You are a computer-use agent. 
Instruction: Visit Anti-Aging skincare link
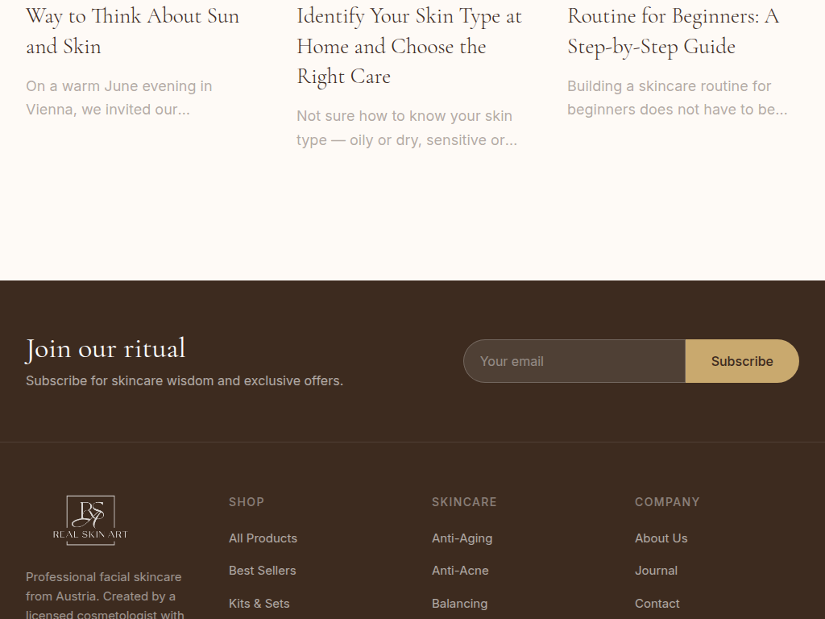(462, 538)
